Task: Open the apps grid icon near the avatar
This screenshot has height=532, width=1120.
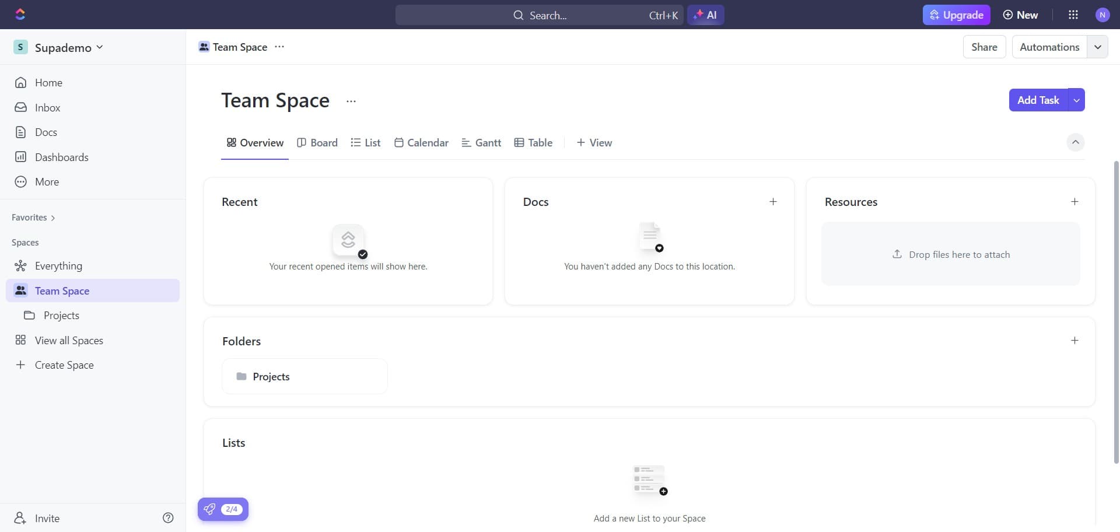Action: [1073, 15]
